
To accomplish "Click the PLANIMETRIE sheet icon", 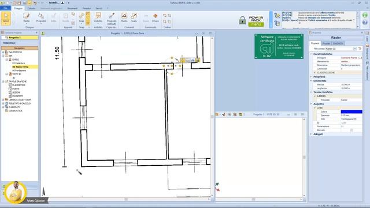I will pyautogui.click(x=10, y=85).
